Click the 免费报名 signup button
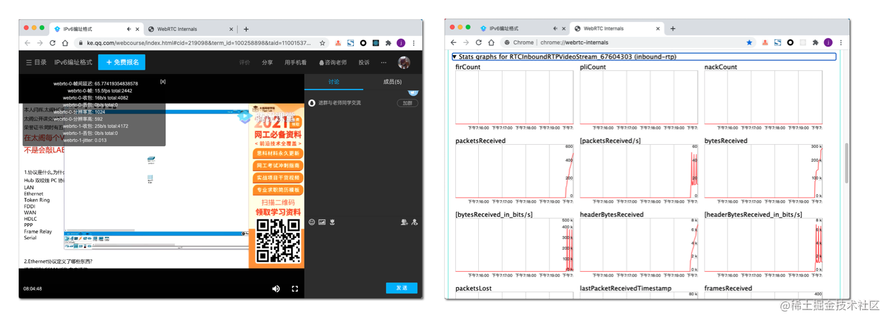This screenshot has width=890, height=322. [122, 62]
